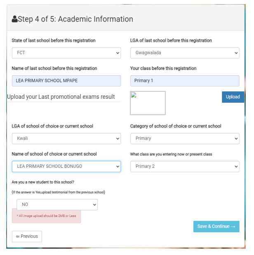Open the State of last school dropdown

pos(66,53)
